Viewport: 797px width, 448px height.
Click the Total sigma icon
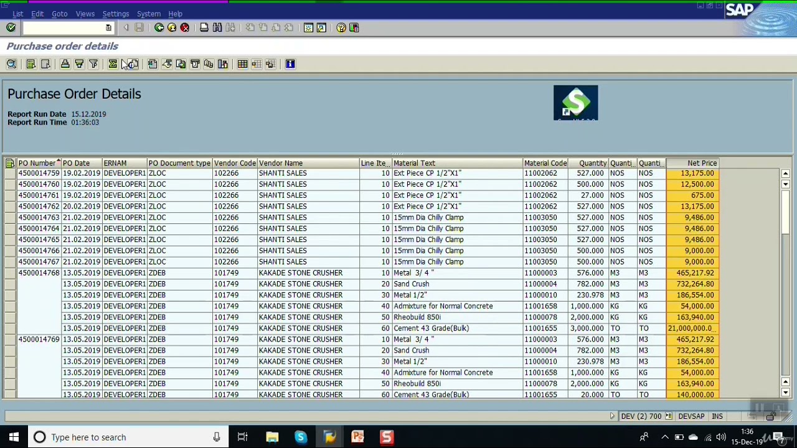[x=113, y=64]
